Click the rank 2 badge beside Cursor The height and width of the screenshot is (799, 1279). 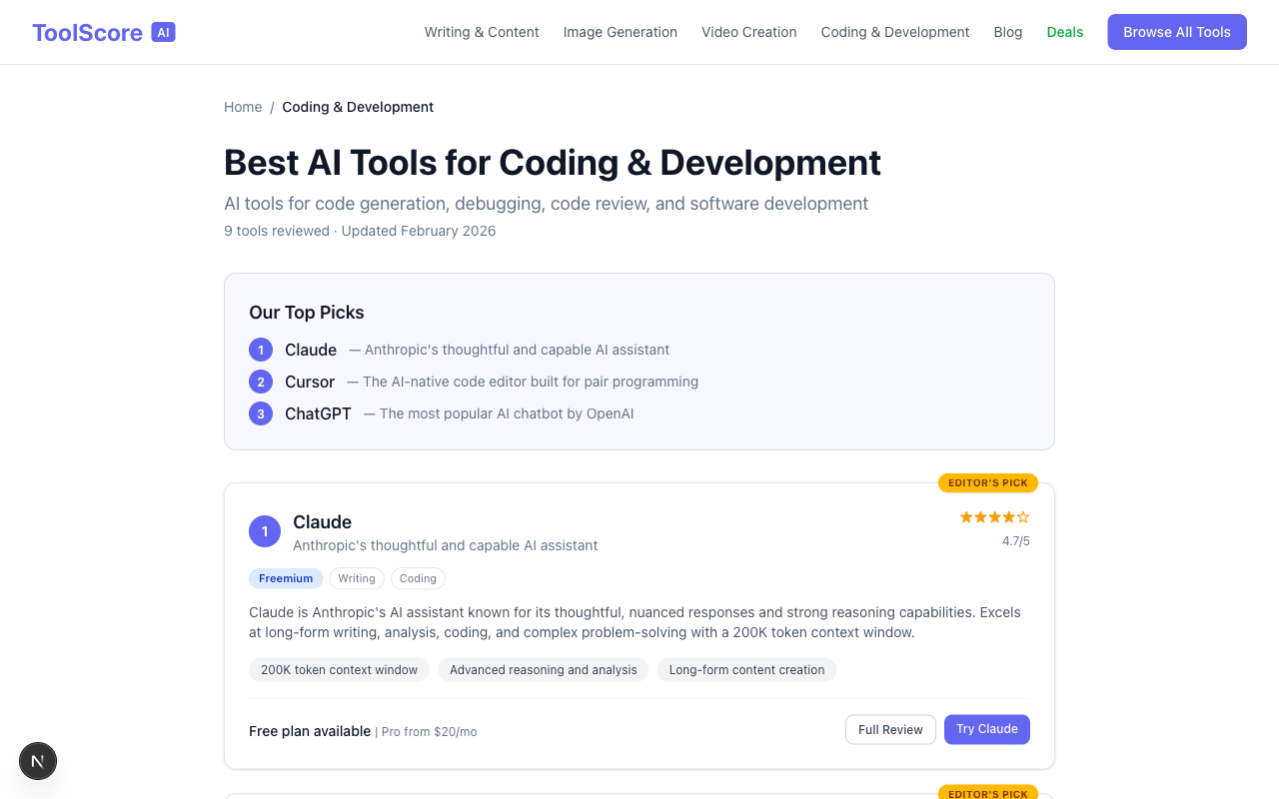261,382
